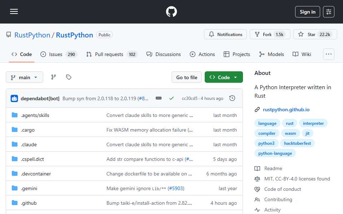Open the Actions tab
This screenshot has height=214, width=343.
(x=202, y=54)
